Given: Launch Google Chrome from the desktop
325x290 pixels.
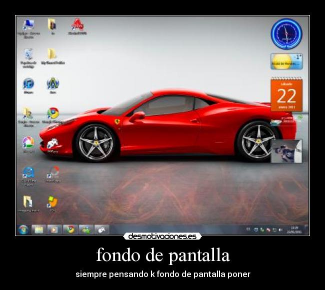Looking at the screenshot, I should [x=52, y=115].
